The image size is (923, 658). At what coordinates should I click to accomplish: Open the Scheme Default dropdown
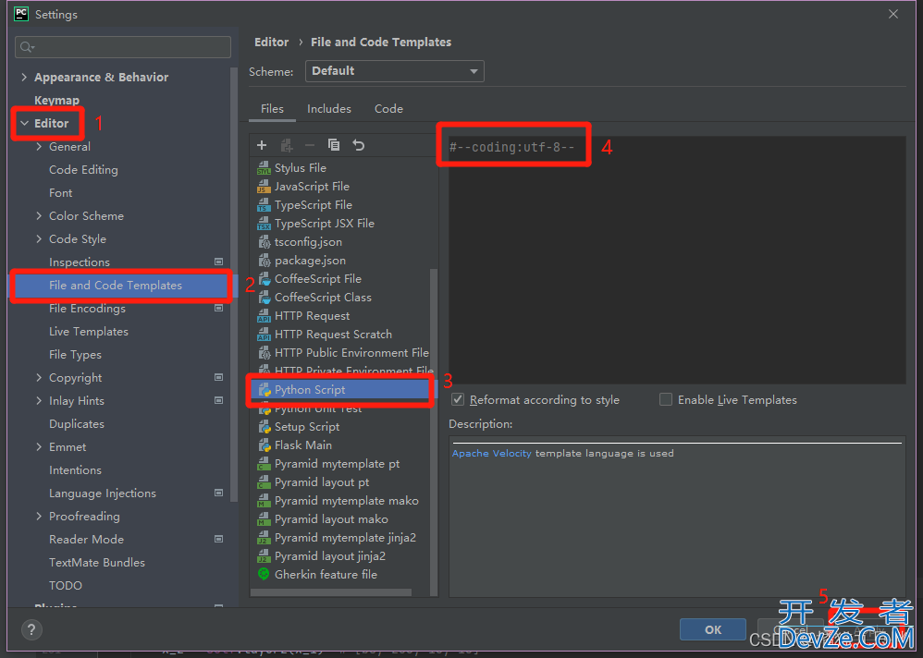coord(394,71)
